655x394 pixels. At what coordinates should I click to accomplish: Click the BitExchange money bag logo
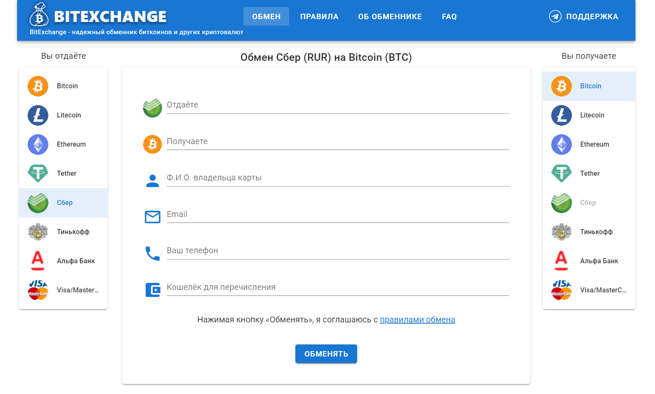coord(39,15)
